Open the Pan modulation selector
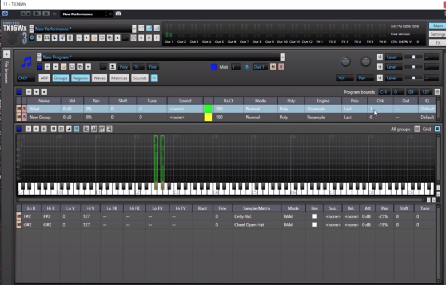This screenshot has width=446, height=285. point(365,78)
